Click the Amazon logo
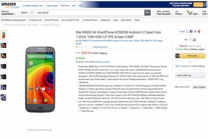The width and height of the screenshot is (208, 139). pyautogui.click(x=8, y=5)
